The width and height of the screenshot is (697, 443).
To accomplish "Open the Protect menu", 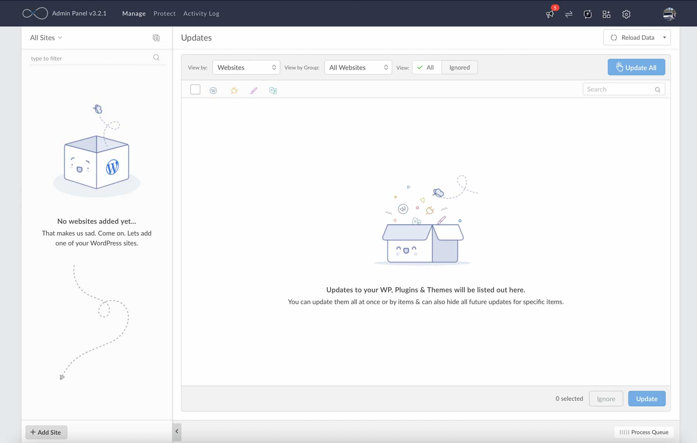I will pyautogui.click(x=165, y=13).
